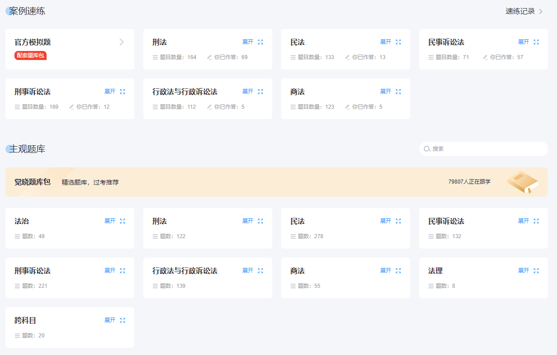Expand the 法理 card
This screenshot has height=355, width=557.
pos(524,271)
